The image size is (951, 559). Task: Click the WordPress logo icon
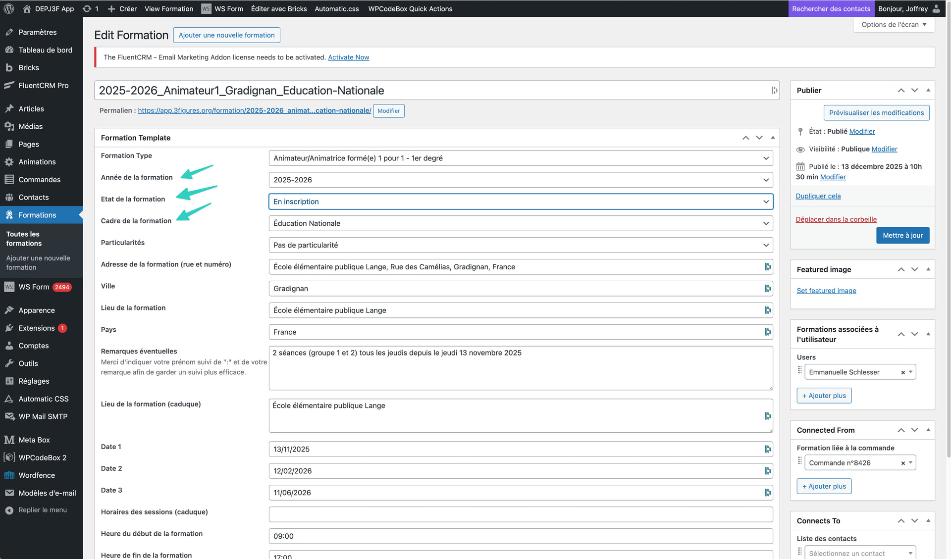[x=9, y=8]
